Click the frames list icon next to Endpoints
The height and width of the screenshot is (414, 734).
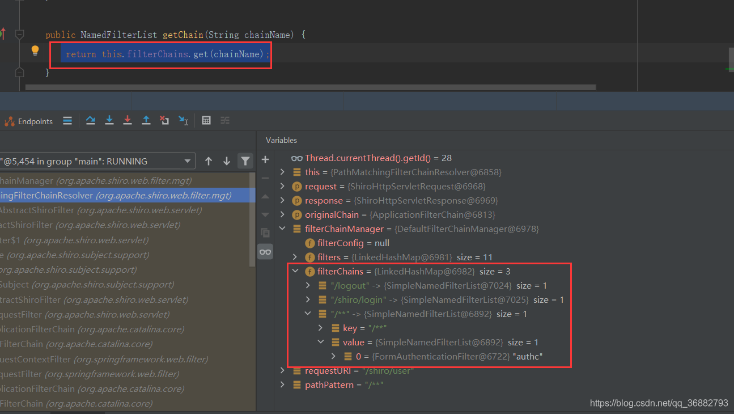click(67, 120)
